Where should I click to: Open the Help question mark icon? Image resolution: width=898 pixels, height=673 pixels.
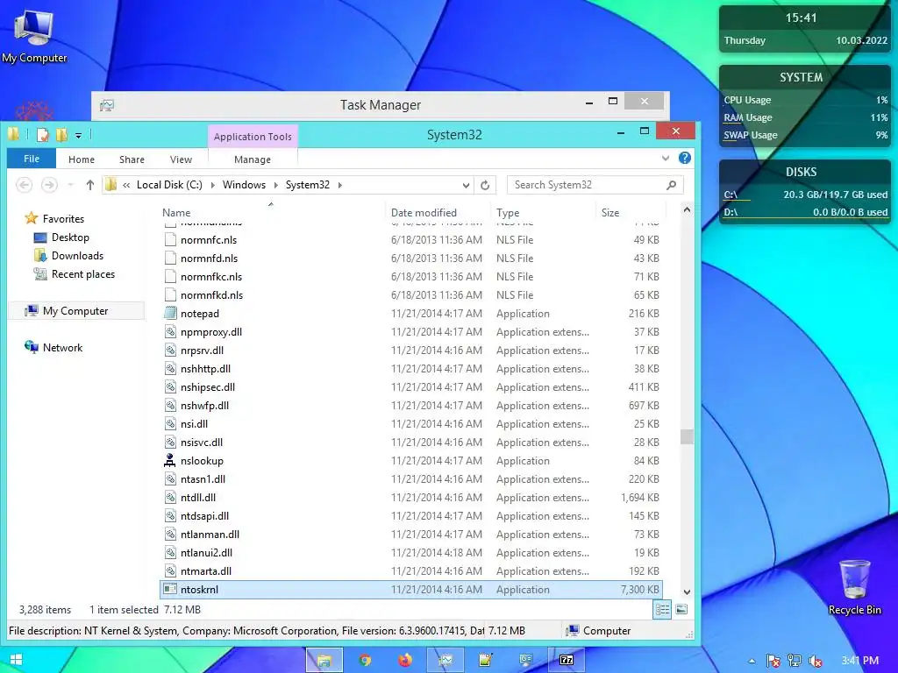coord(684,159)
